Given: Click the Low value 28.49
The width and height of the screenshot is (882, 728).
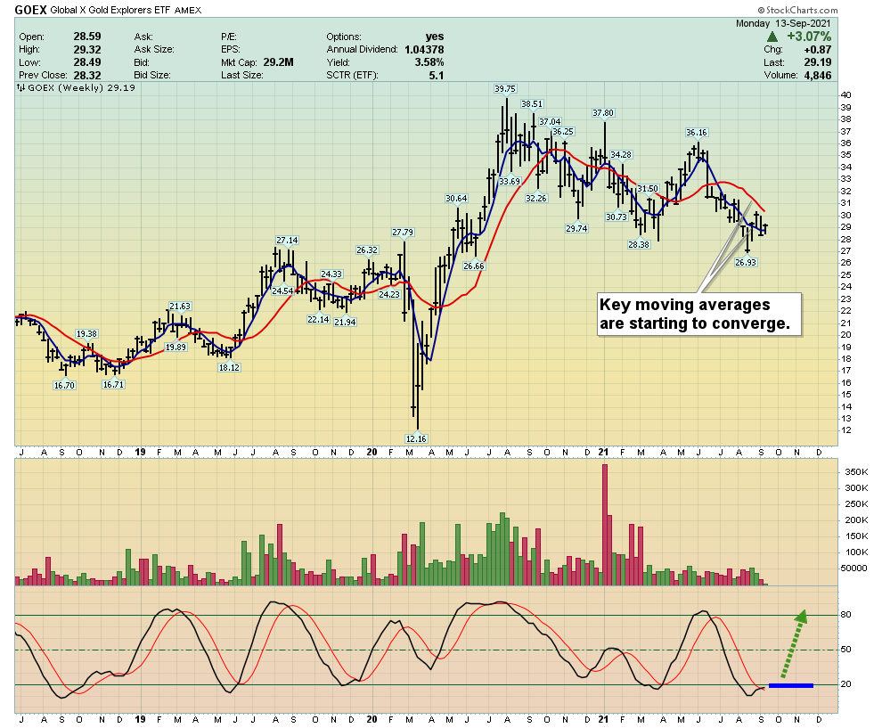Looking at the screenshot, I should click(x=87, y=62).
